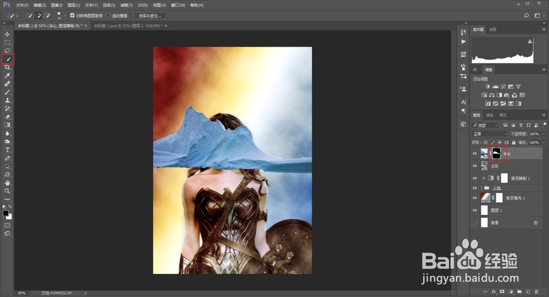Open the 滤镜(T) menu
The width and height of the screenshot is (549, 297).
point(126,5)
